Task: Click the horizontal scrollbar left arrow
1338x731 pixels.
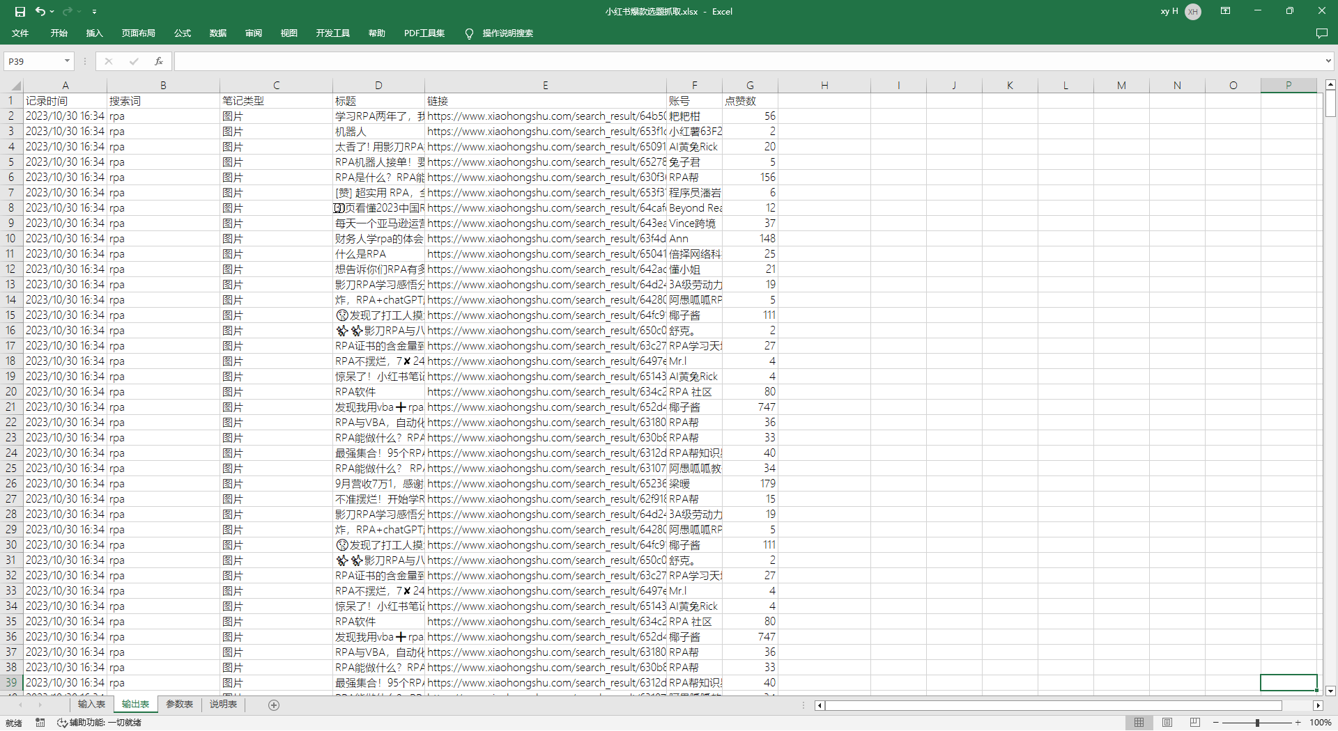Action: (x=820, y=705)
